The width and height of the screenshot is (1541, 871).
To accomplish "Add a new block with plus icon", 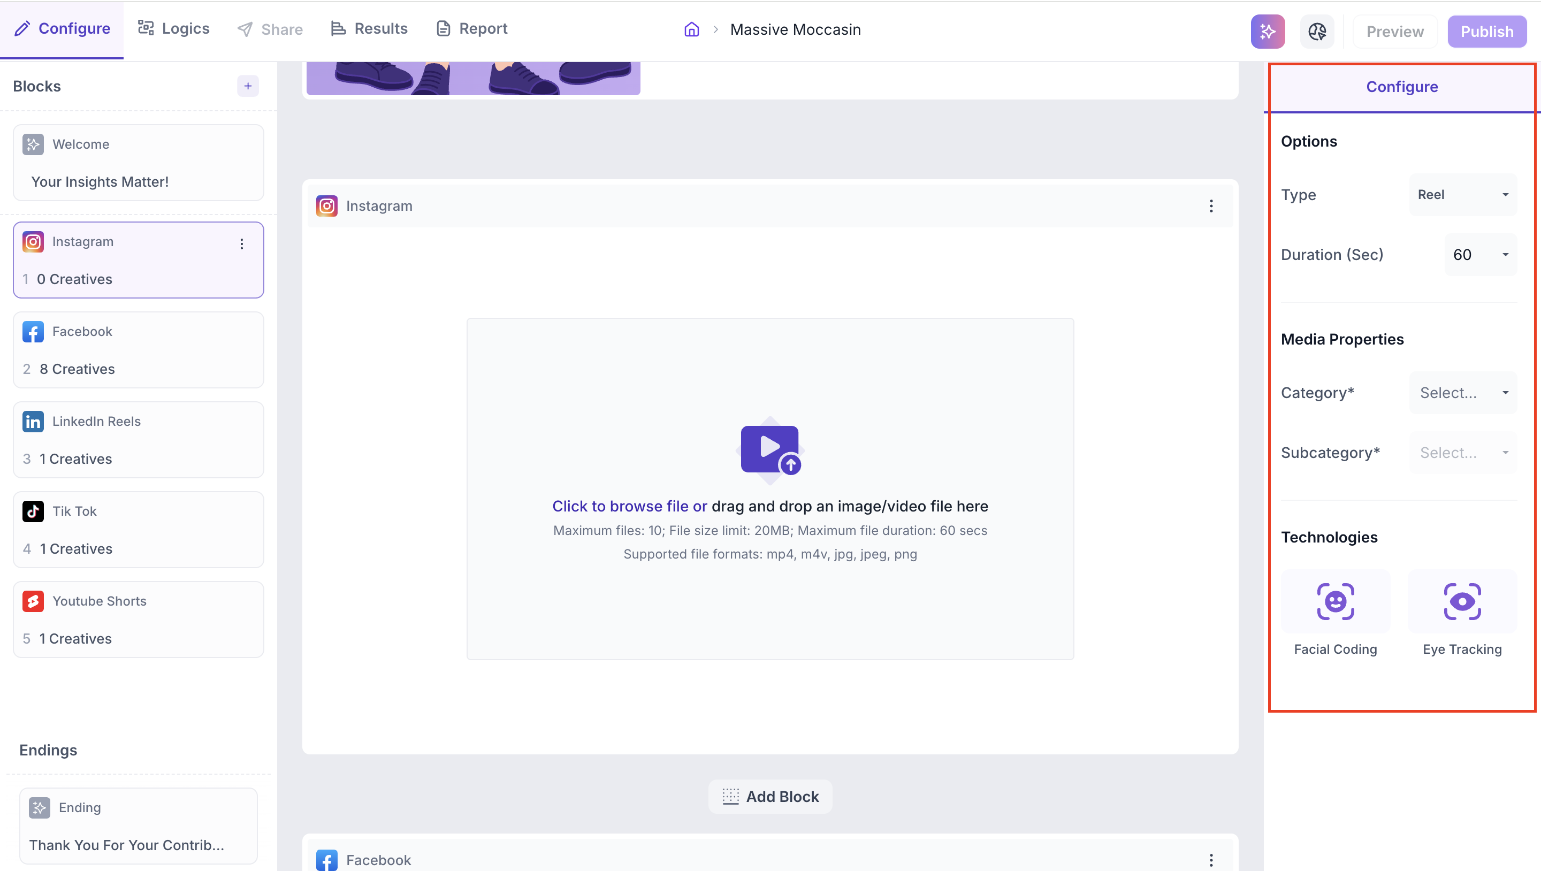I will 248,86.
